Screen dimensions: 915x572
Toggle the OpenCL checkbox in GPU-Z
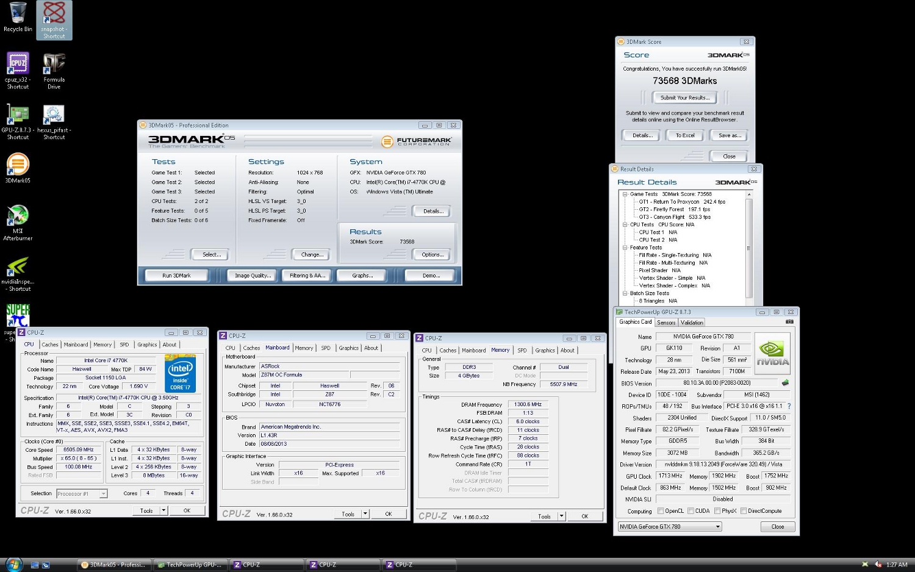661,511
